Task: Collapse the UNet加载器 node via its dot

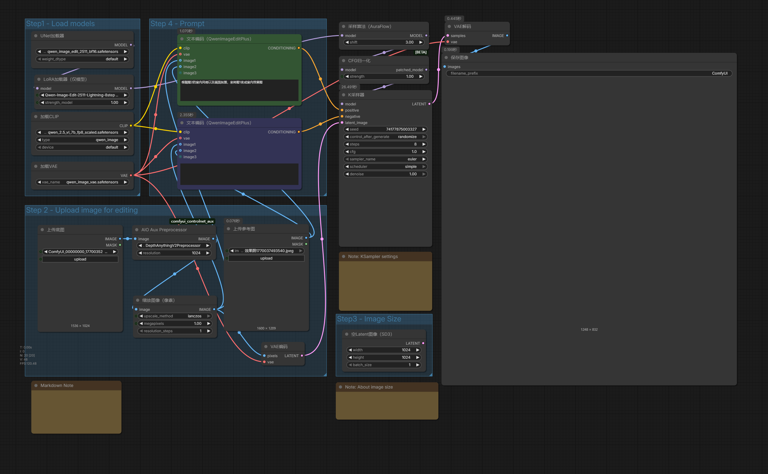Action: [36, 36]
